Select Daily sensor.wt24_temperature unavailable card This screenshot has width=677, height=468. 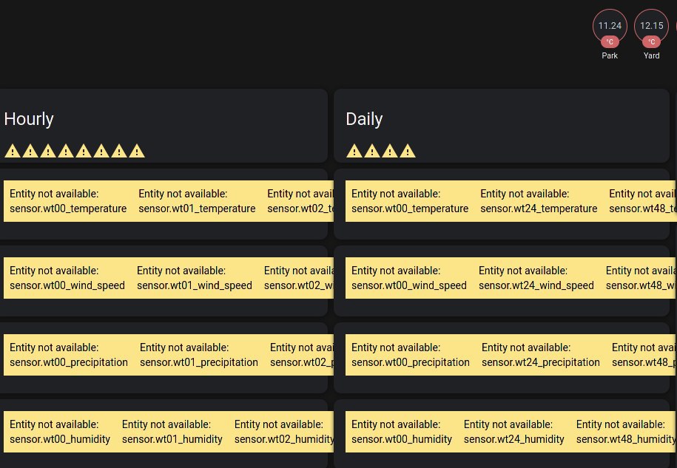click(539, 201)
